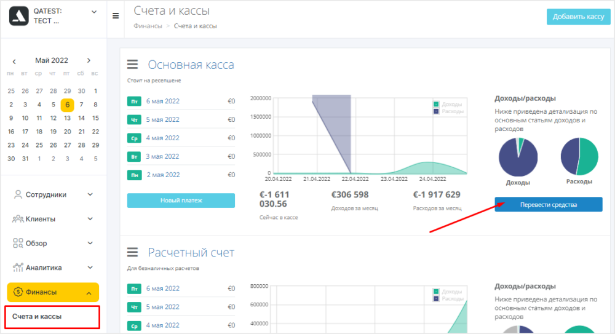Select day 15 in calendar

tap(95, 118)
